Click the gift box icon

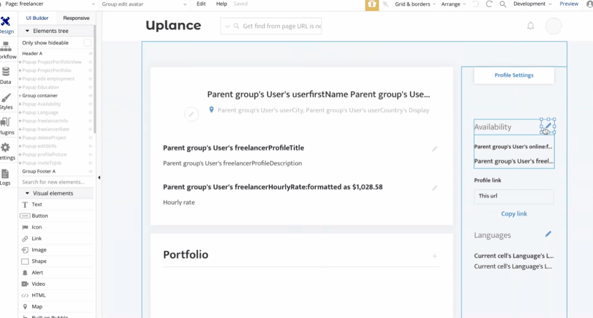tap(372, 5)
